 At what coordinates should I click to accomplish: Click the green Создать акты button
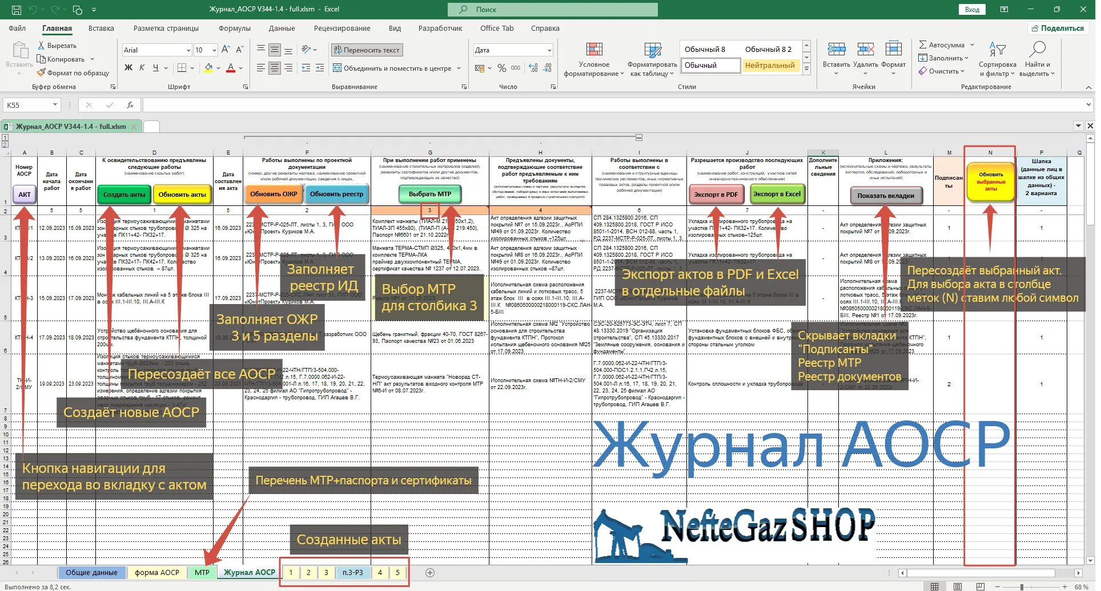coord(124,195)
